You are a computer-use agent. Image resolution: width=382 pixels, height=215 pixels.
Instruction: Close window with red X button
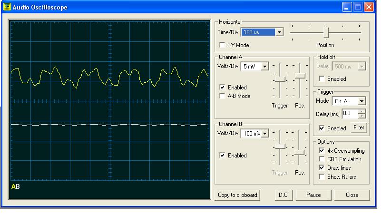(x=369, y=7)
